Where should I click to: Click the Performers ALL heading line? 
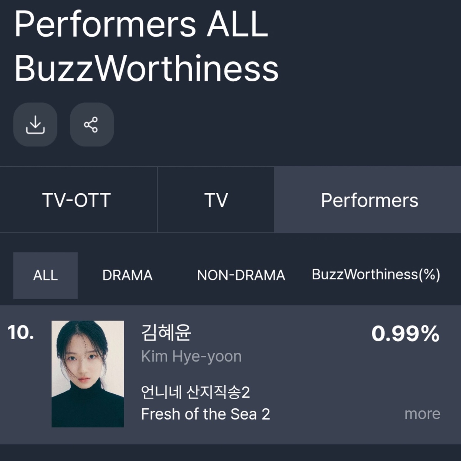point(141,24)
